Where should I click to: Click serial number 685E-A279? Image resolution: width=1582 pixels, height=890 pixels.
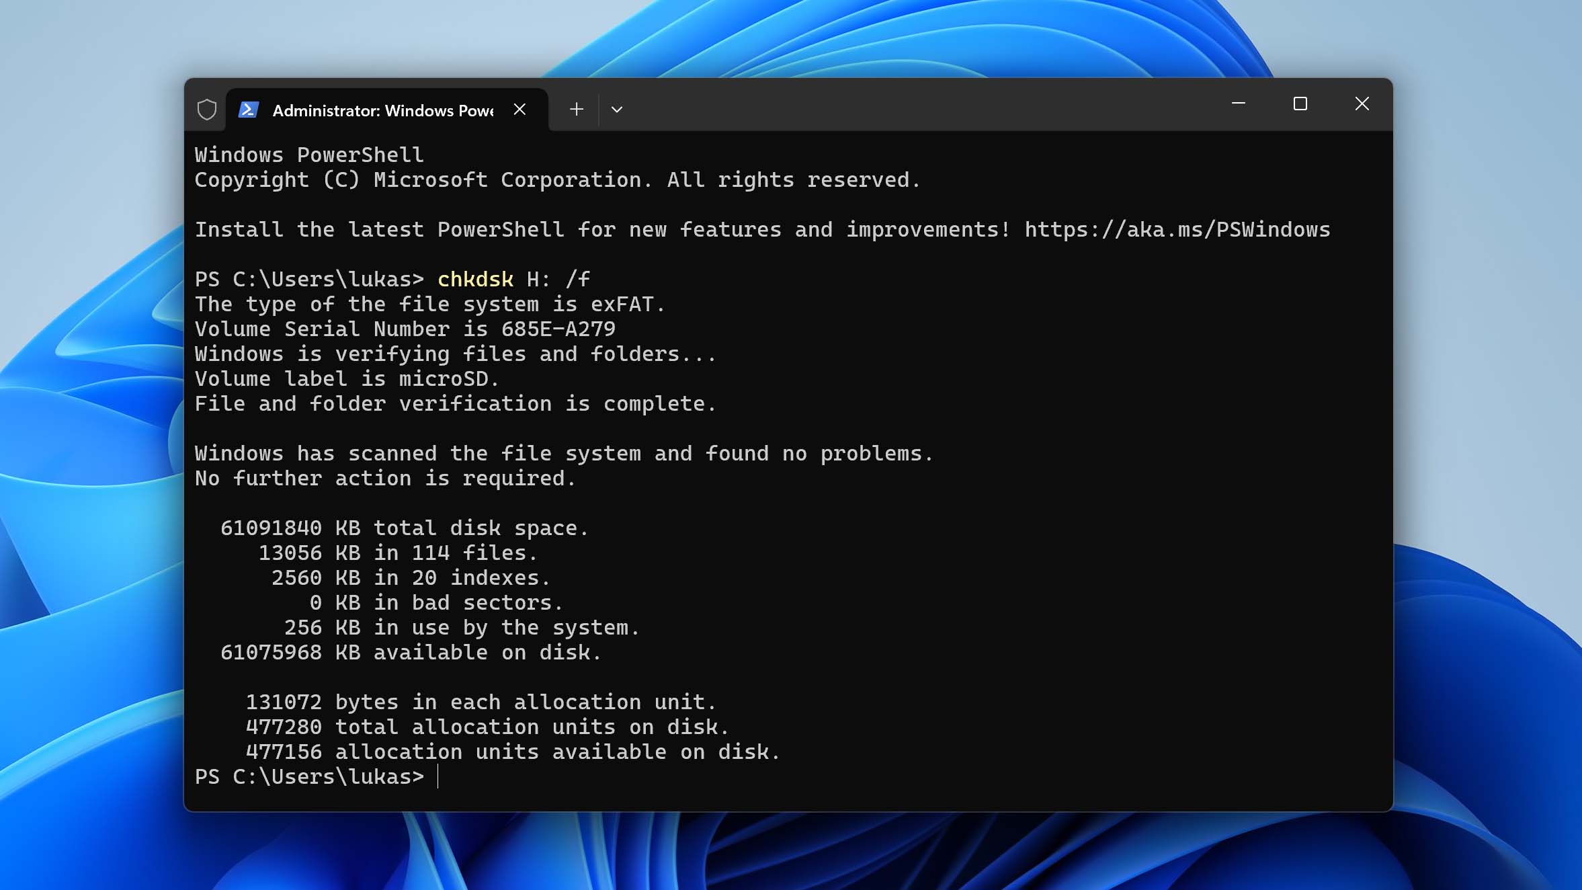558,329
